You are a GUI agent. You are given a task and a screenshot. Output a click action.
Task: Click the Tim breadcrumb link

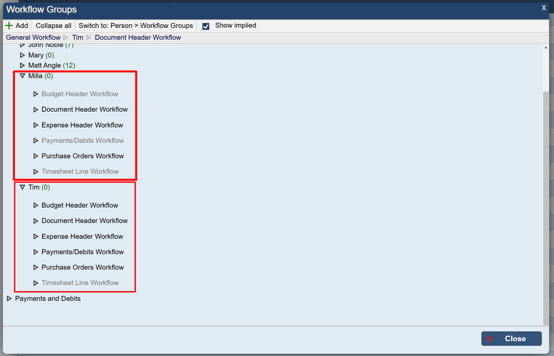78,37
